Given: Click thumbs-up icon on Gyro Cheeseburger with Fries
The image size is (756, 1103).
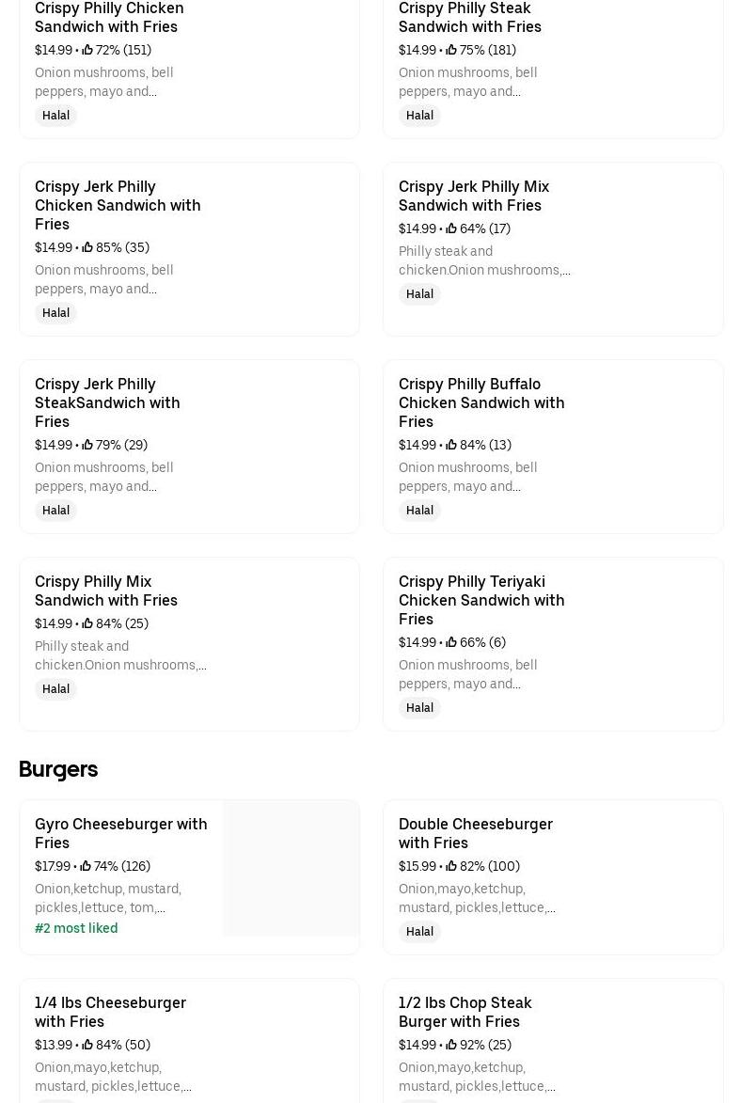Looking at the screenshot, I should (x=86, y=866).
